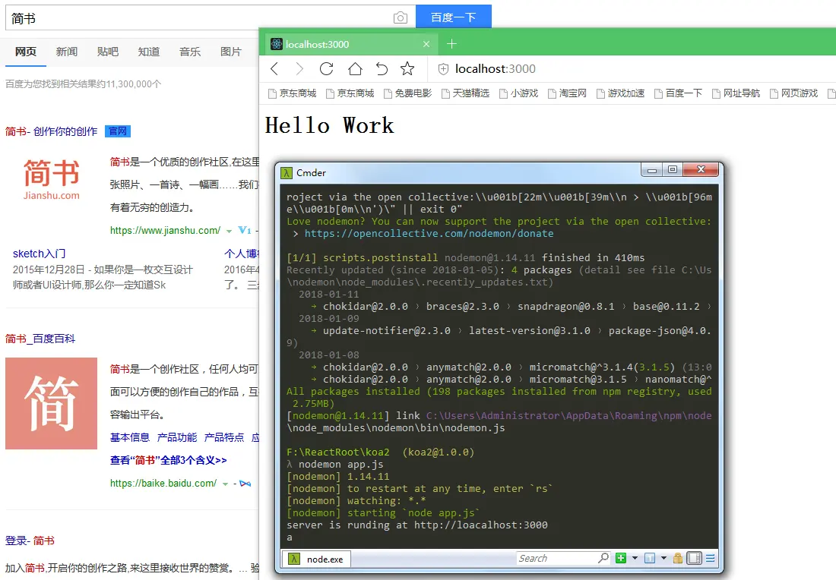Image resolution: width=836 pixels, height=580 pixels.
Task: Open the 网页游戏 bookmark
Action: coord(794,93)
